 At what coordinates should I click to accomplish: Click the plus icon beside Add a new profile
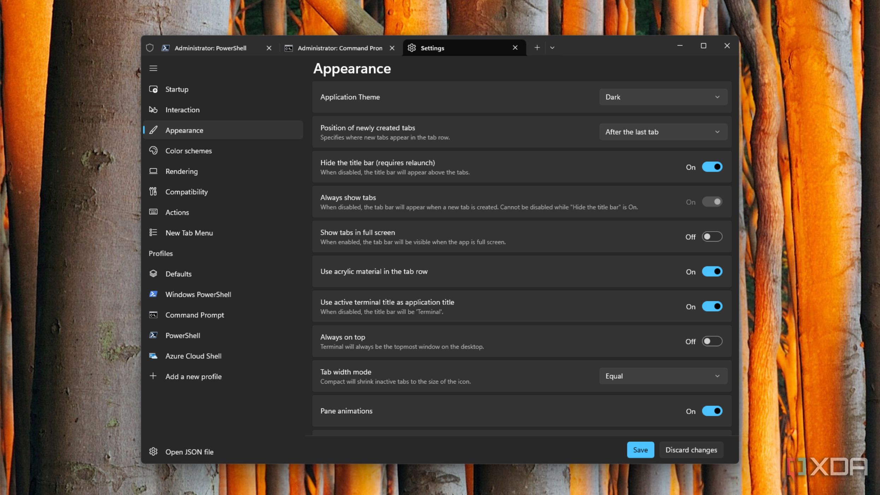153,376
